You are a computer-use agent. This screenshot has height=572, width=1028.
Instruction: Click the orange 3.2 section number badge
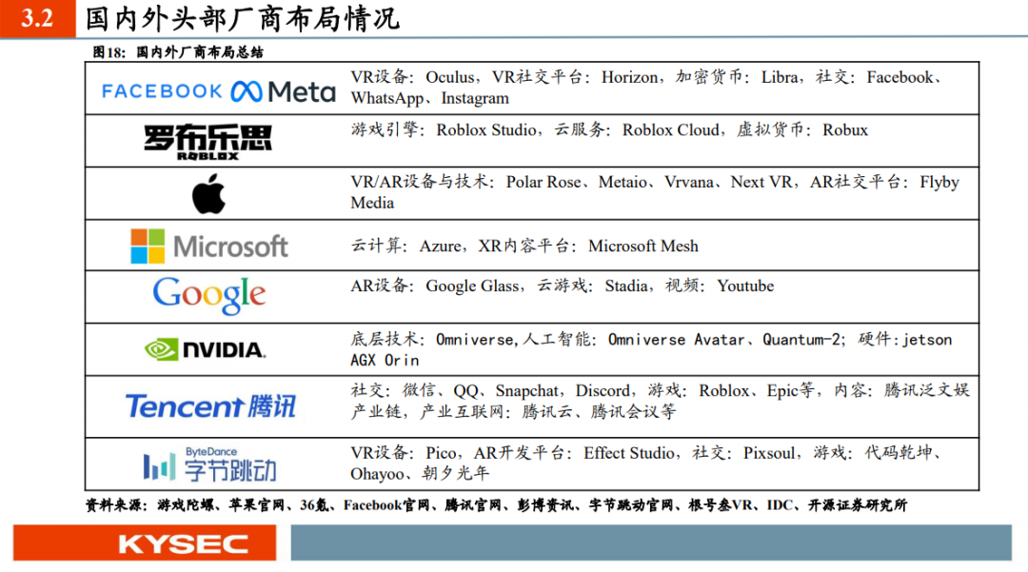click(37, 19)
